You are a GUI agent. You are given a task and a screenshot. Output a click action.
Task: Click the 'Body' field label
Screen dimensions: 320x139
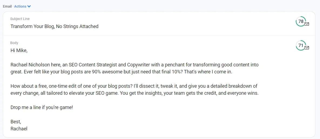(x=14, y=43)
